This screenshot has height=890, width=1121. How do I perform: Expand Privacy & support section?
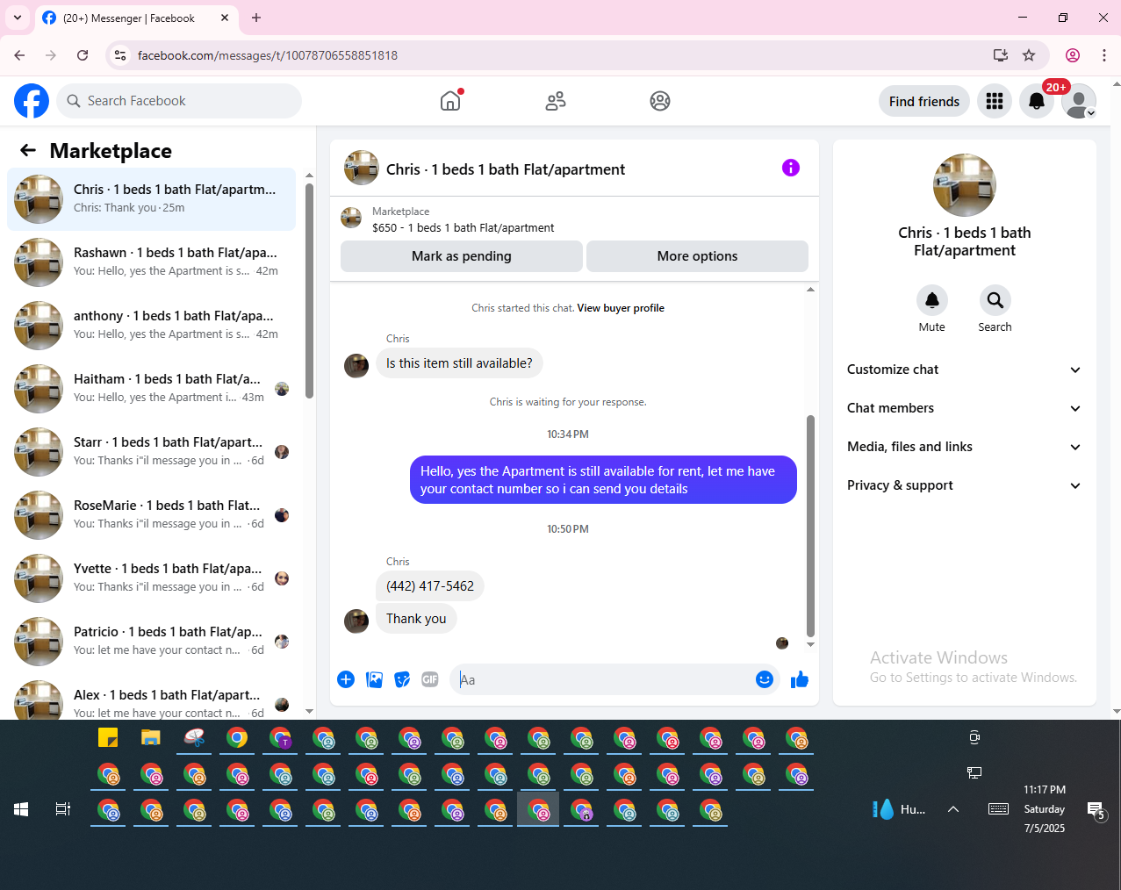click(964, 485)
